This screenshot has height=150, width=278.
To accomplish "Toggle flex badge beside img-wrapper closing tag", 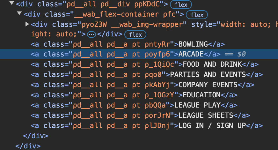I will pyautogui.click(x=135, y=34).
